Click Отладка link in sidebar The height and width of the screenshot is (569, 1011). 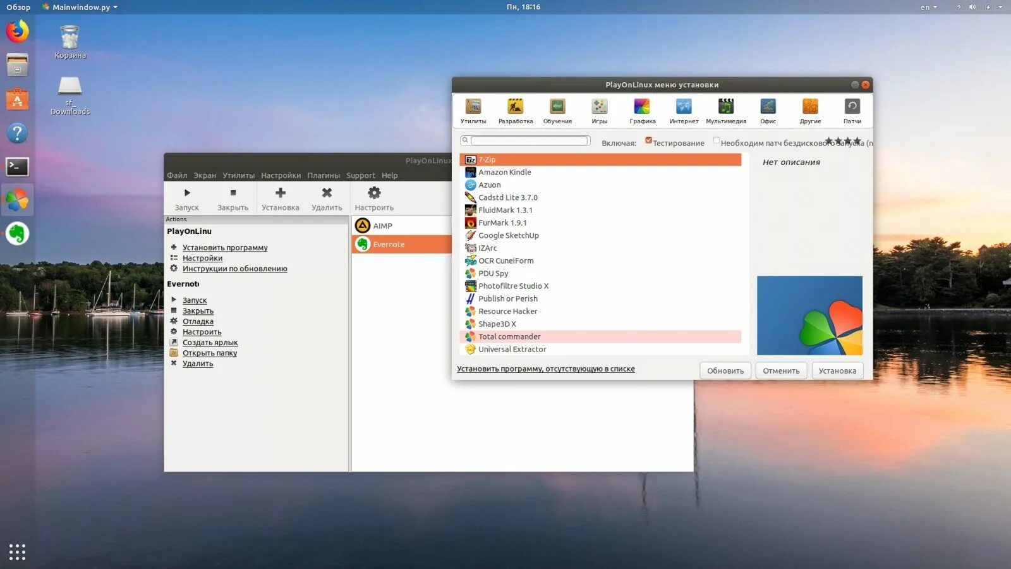point(198,321)
